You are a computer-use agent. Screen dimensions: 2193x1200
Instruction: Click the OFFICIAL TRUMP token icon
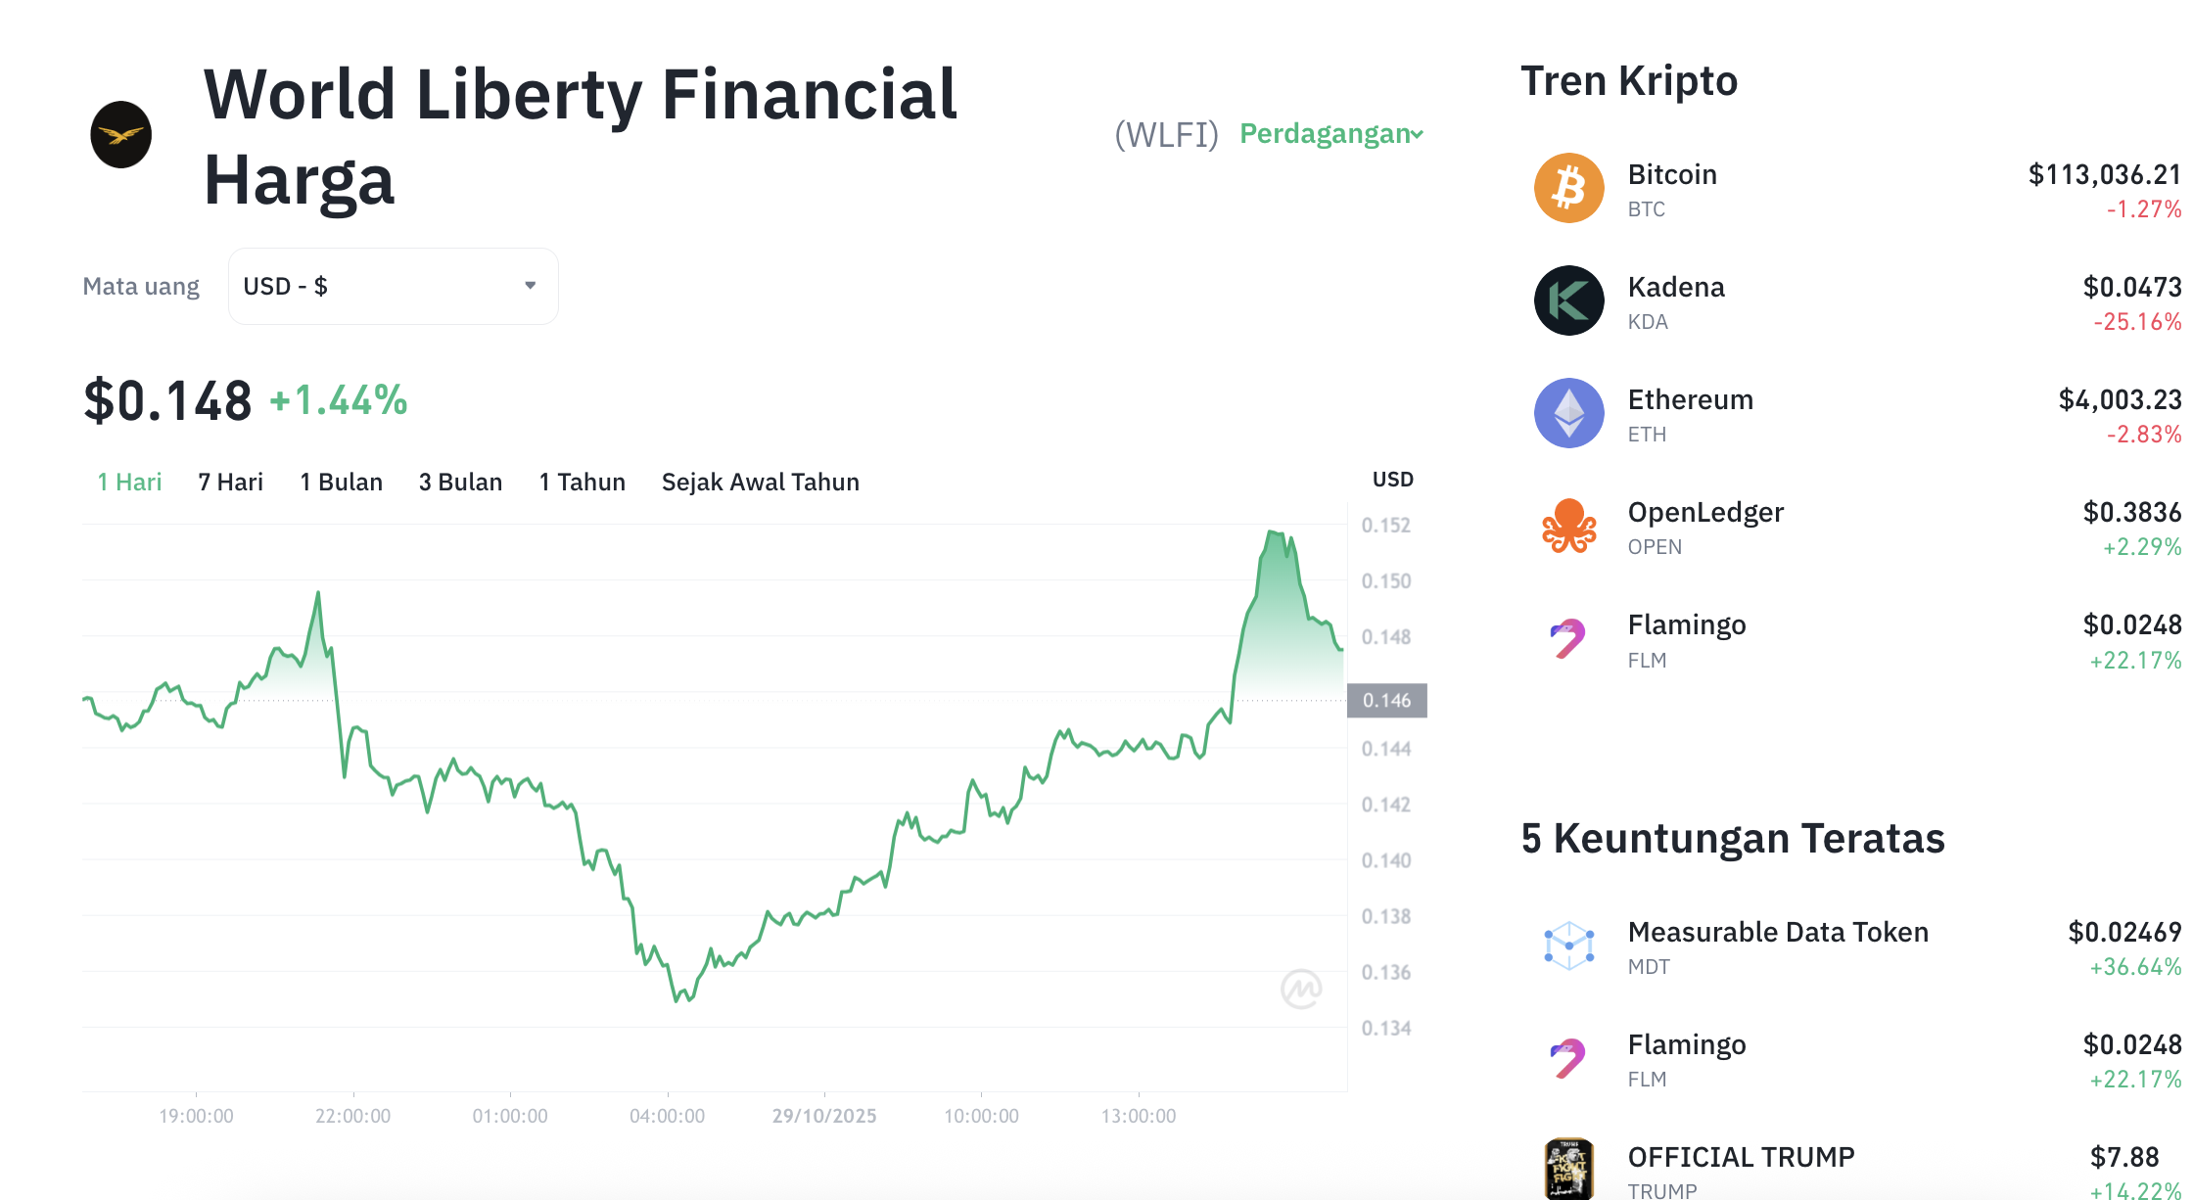click(1568, 1169)
